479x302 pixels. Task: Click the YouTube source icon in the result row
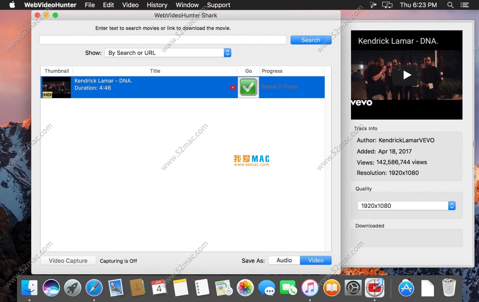click(x=232, y=87)
